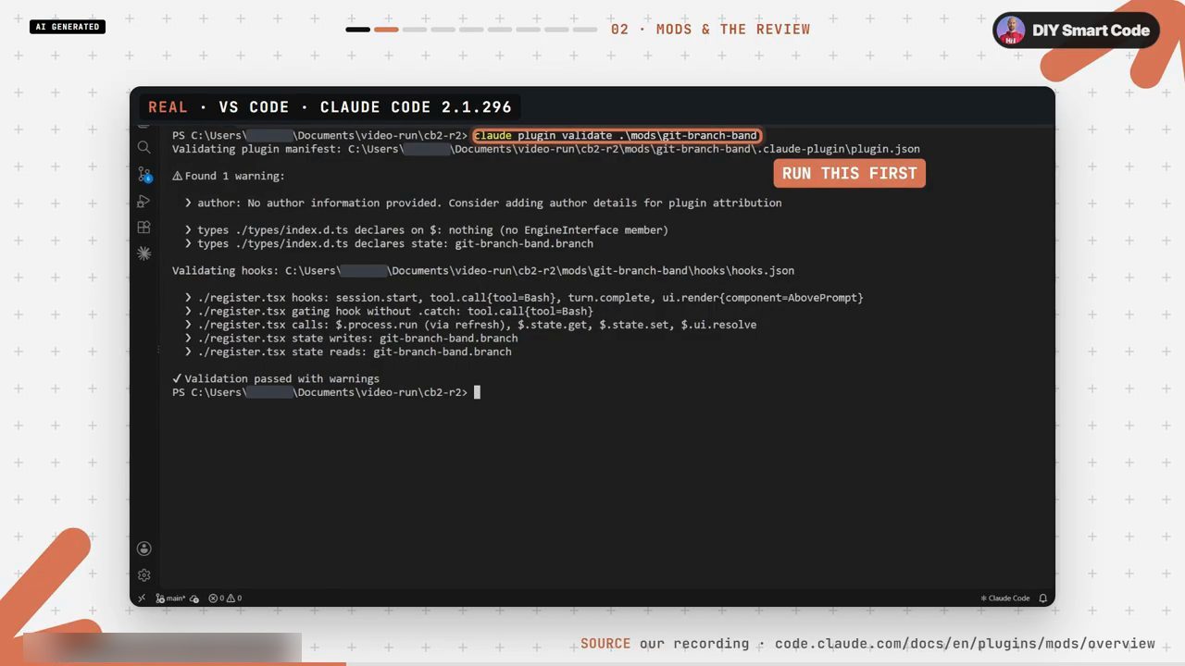Screen dimensions: 1185x666
Task: Click the 'declares on $: nothing' line
Action: (x=426, y=229)
